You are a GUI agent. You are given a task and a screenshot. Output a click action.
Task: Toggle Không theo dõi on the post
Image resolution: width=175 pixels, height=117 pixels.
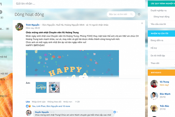[55, 102]
